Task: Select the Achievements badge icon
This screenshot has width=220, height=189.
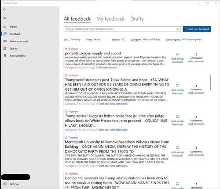Action: tap(5, 56)
